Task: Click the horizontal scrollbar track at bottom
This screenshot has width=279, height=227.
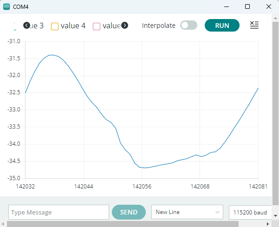Action: point(139,224)
